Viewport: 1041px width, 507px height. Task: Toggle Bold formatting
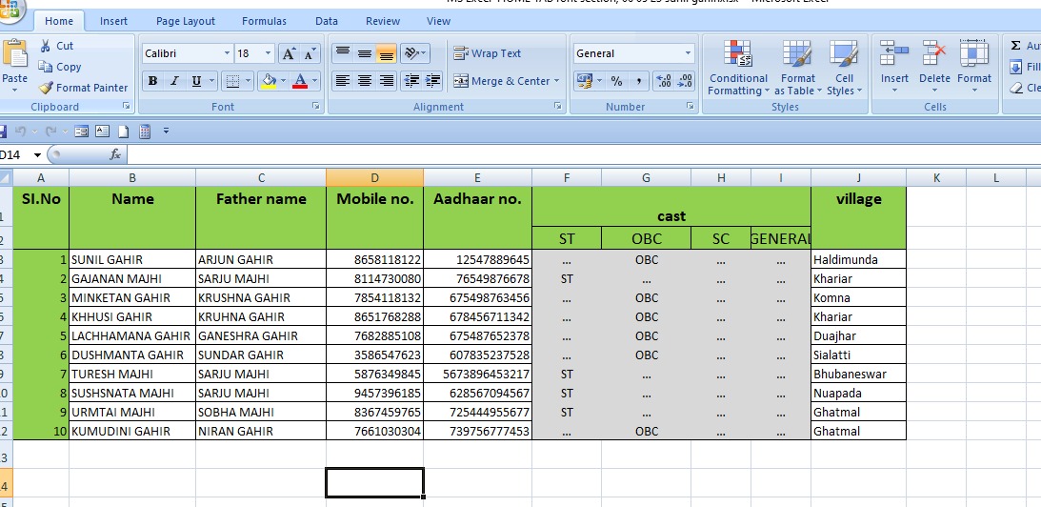(152, 81)
